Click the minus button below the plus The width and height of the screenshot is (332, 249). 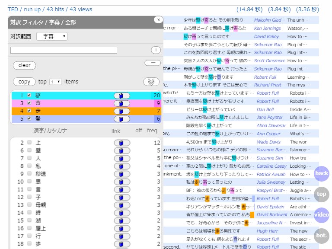pyautogui.click(x=152, y=63)
